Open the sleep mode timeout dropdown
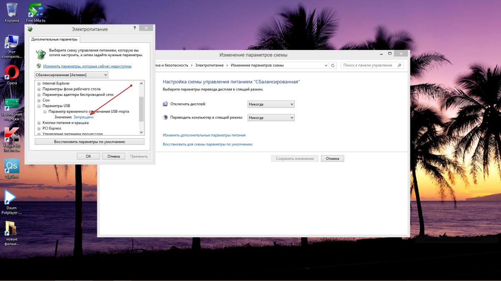Screen dimensions: 501x281 271,118
